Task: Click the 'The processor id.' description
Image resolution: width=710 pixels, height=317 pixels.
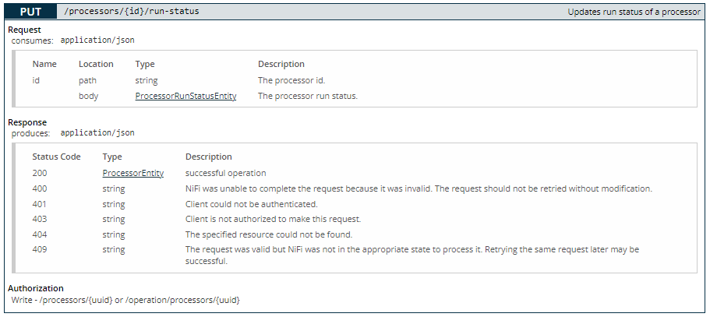Action: tap(291, 80)
